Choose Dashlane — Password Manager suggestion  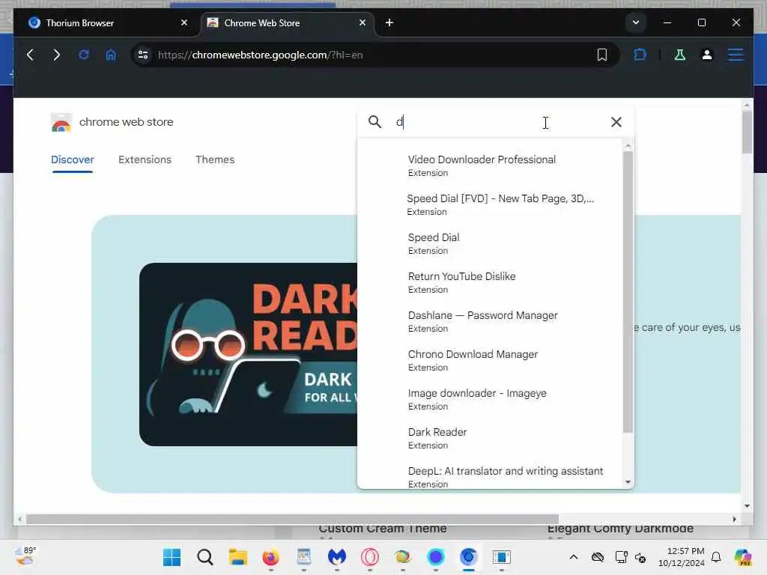(490, 321)
